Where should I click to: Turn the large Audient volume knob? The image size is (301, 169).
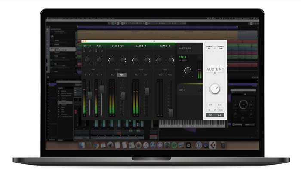pos(215,89)
